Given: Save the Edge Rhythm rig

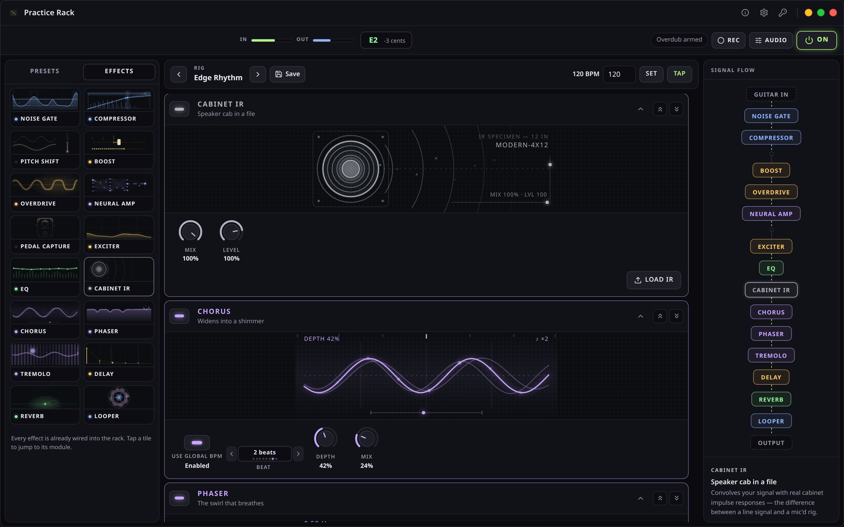Looking at the screenshot, I should pyautogui.click(x=287, y=74).
